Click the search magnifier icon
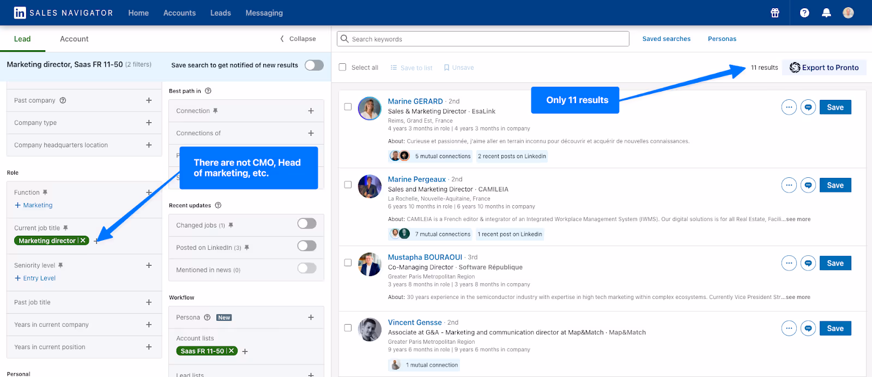Screen dimensions: 872x377 344,39
